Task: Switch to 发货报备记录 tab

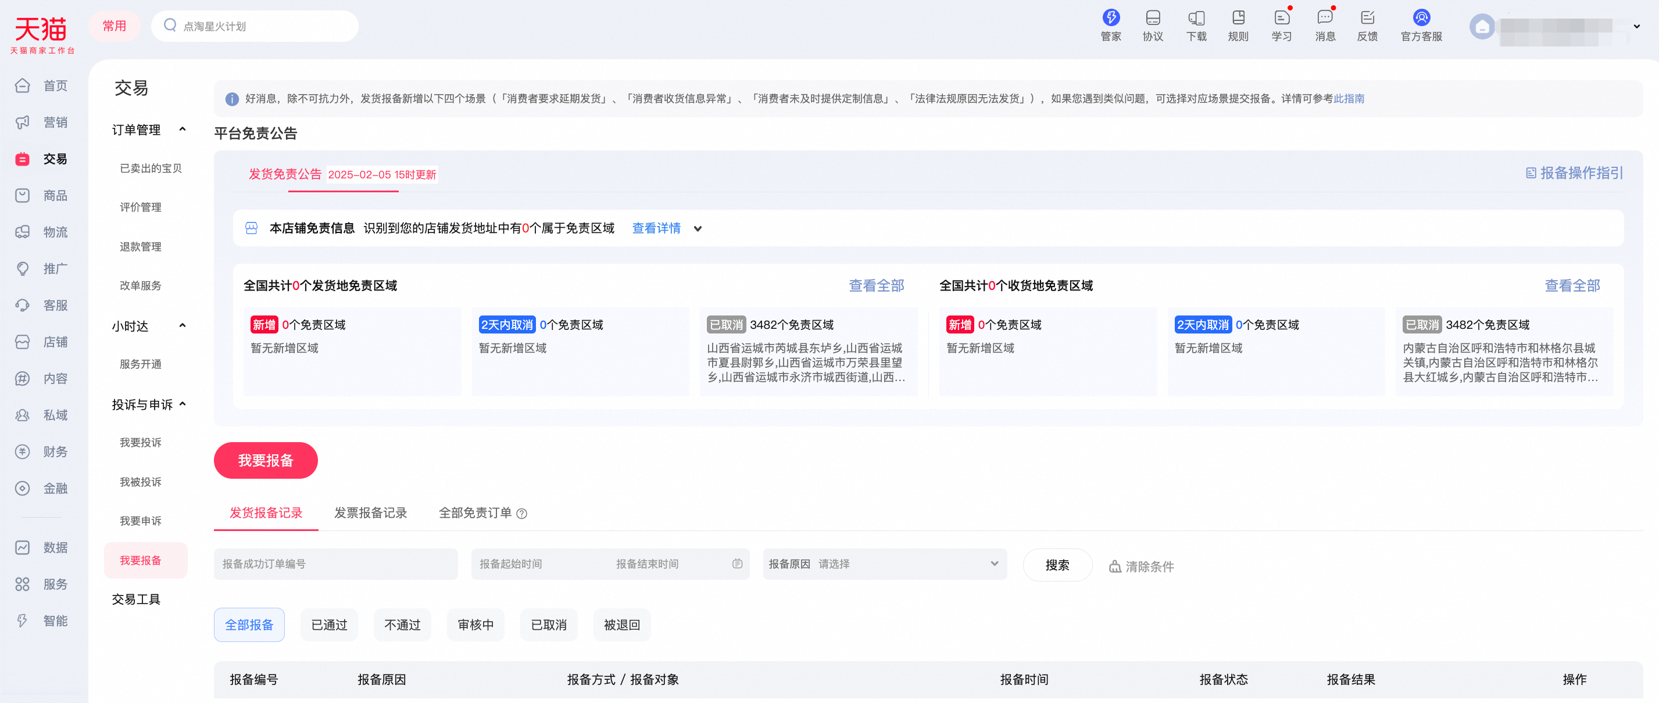Action: (266, 513)
